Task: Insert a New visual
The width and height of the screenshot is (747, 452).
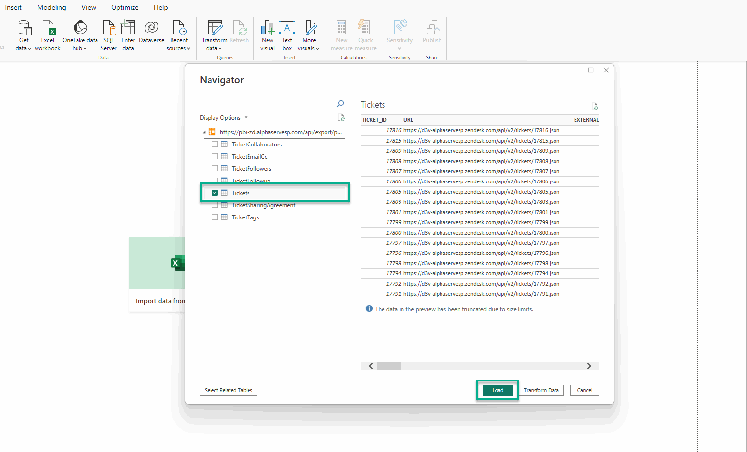Action: (x=267, y=34)
